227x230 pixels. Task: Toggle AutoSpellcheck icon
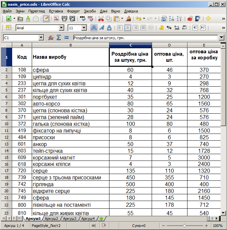tap(90, 19)
